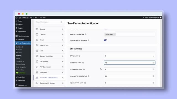Viewport: 177px width, 99px height.
Task: Click the help icon beside Resend OTP Hold Period
Action: [x=88, y=76]
